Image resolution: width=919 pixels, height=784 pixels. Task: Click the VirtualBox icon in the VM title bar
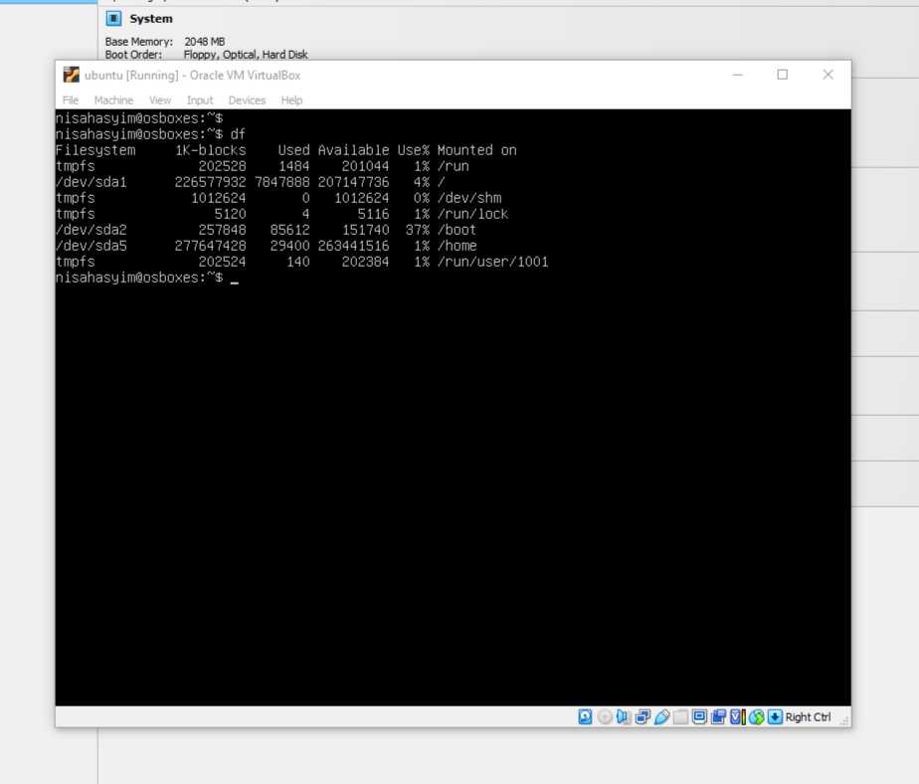(72, 75)
